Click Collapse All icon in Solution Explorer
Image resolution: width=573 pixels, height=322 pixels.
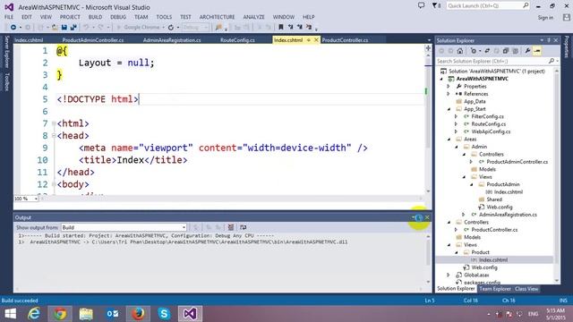point(506,51)
